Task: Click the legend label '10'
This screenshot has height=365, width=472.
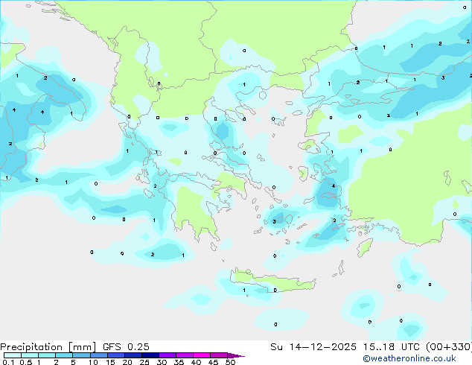Action: (x=93, y=362)
